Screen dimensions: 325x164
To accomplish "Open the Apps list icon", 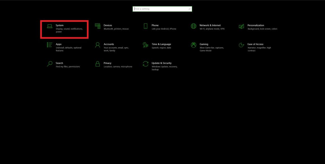I will (50, 45).
